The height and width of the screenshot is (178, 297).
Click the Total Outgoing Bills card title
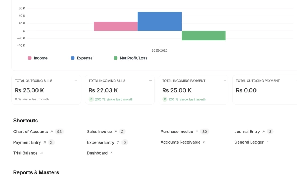tap(33, 81)
